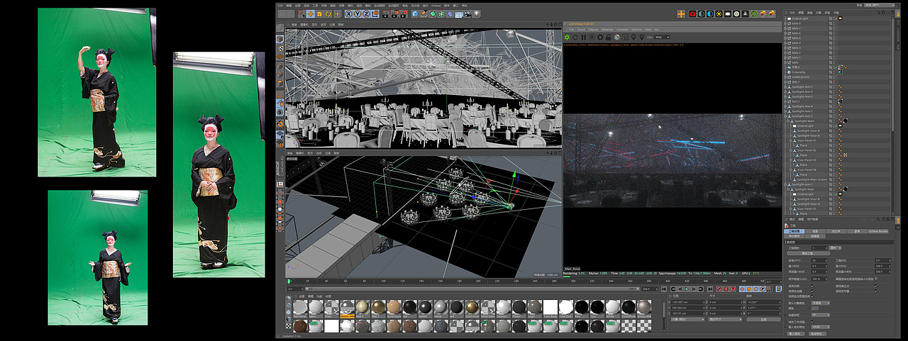Image resolution: width=908 pixels, height=341 pixels.
Task: Toggle 使用表达式 checkbox
Action: pos(876,286)
